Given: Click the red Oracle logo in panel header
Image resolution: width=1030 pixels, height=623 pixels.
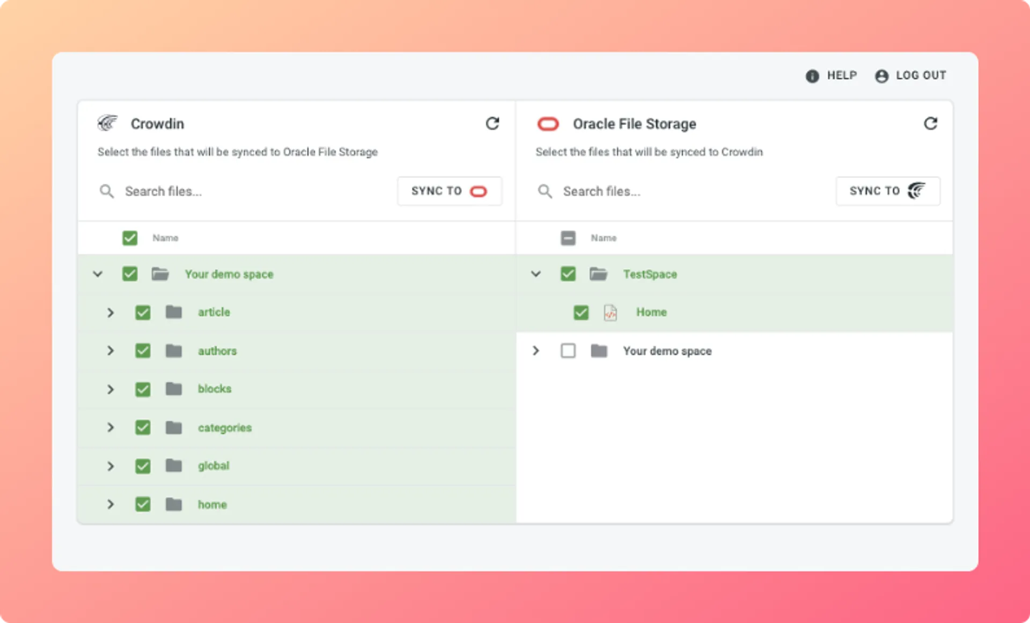Looking at the screenshot, I should [x=548, y=124].
